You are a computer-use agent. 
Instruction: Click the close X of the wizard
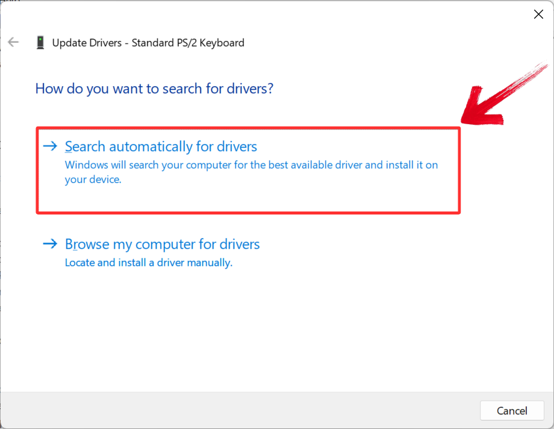coord(538,14)
